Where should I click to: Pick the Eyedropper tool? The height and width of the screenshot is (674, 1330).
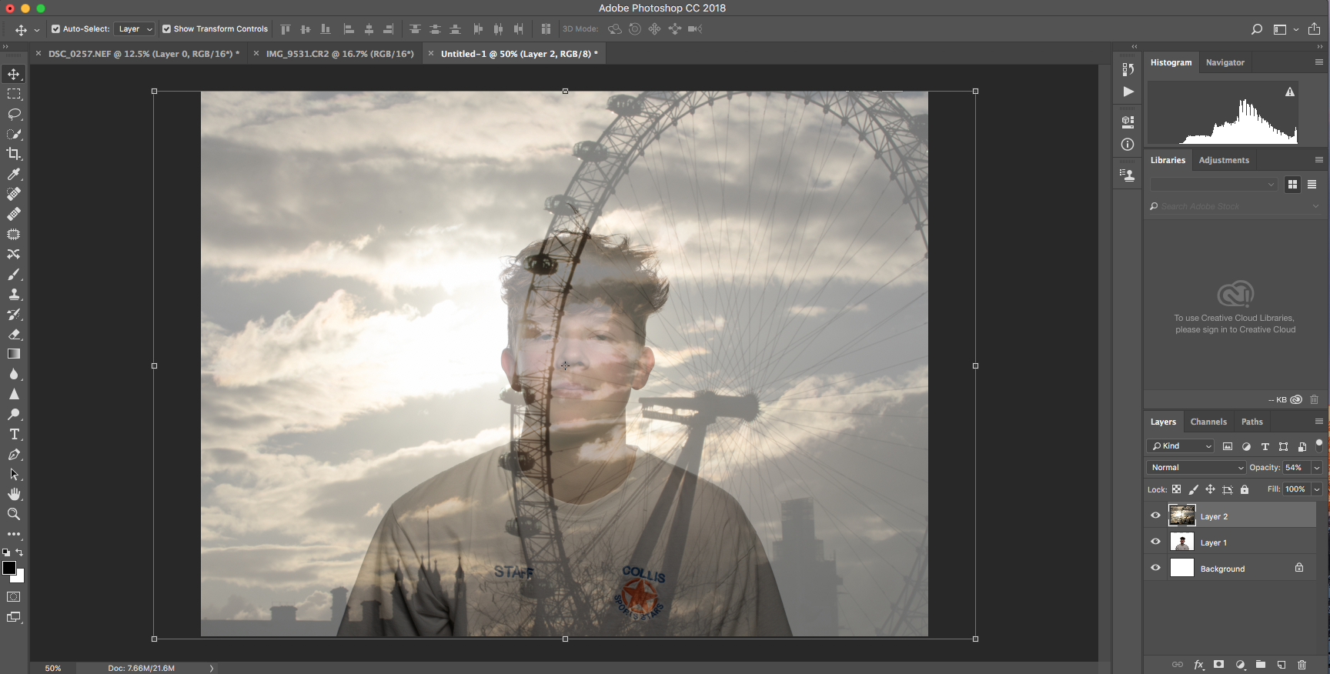[x=14, y=174]
